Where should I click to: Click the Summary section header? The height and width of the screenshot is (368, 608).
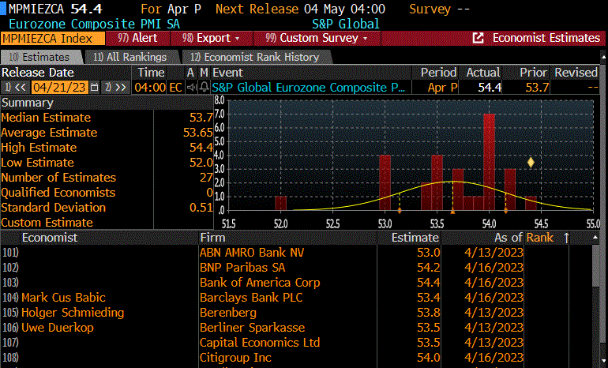pyautogui.click(x=28, y=103)
